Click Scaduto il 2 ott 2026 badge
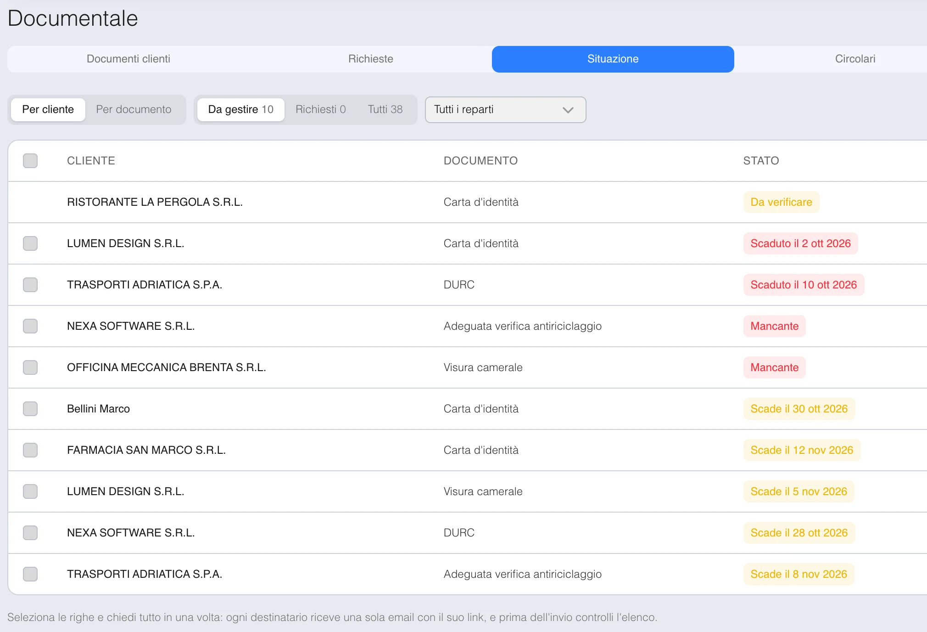927x632 pixels. (800, 243)
